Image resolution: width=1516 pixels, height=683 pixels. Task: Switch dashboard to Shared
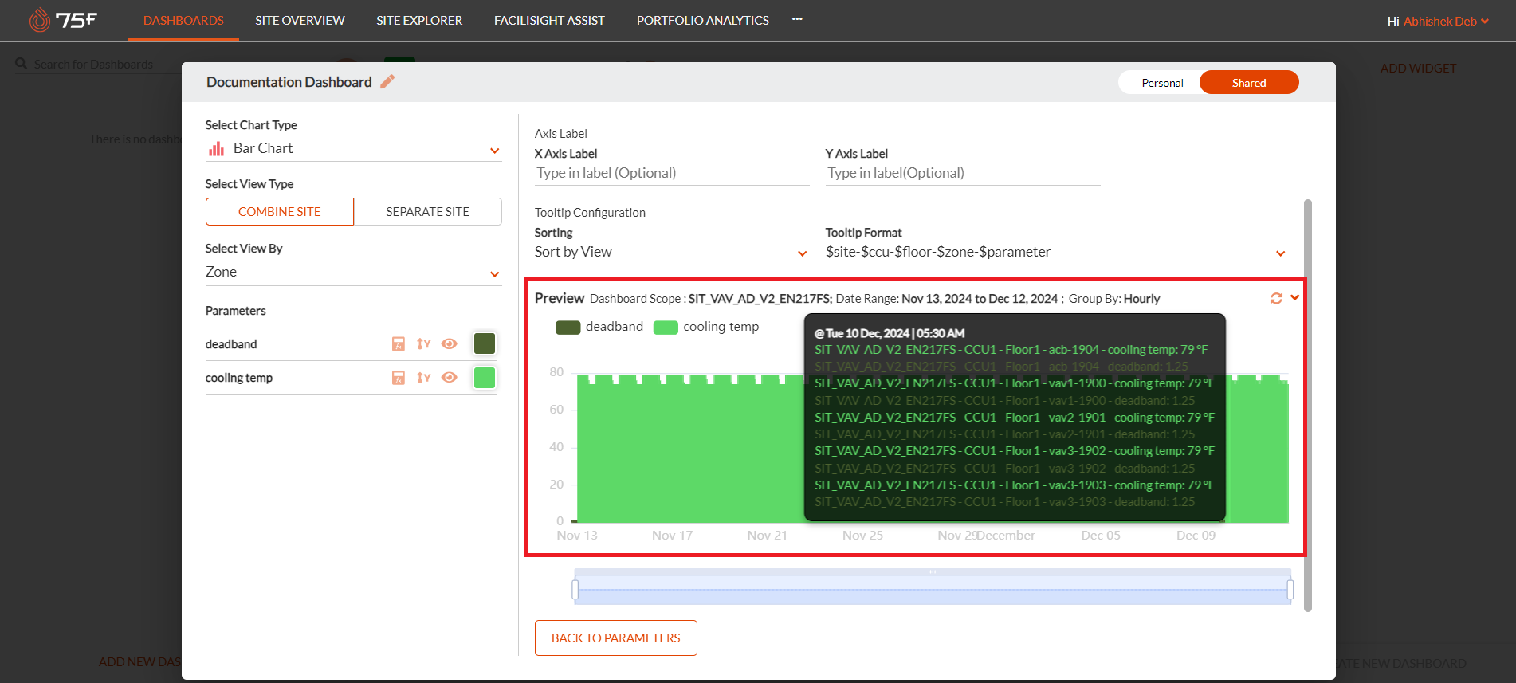[1249, 83]
